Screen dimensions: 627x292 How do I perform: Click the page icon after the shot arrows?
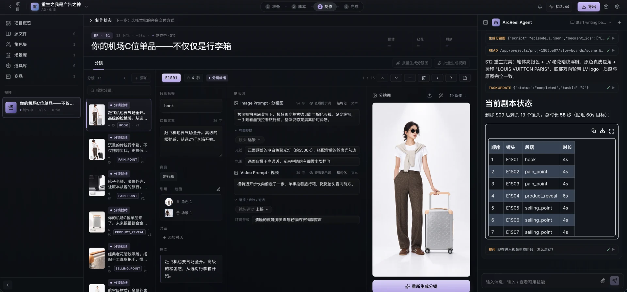tap(465, 78)
